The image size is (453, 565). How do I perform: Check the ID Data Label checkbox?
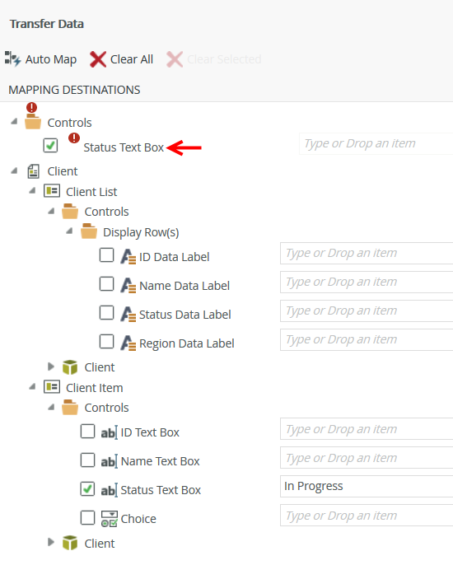[107, 254]
